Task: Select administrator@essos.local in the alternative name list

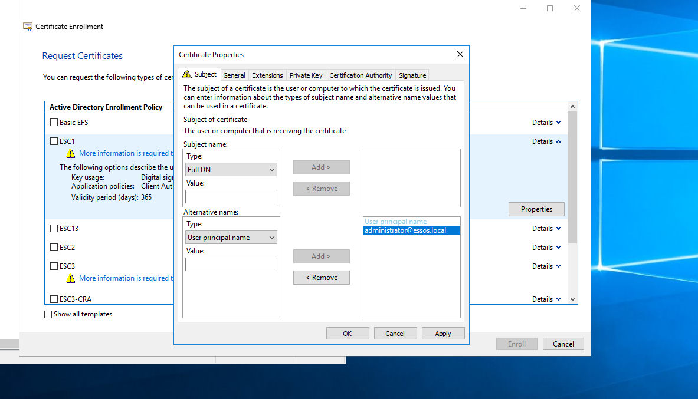Action: (412, 230)
